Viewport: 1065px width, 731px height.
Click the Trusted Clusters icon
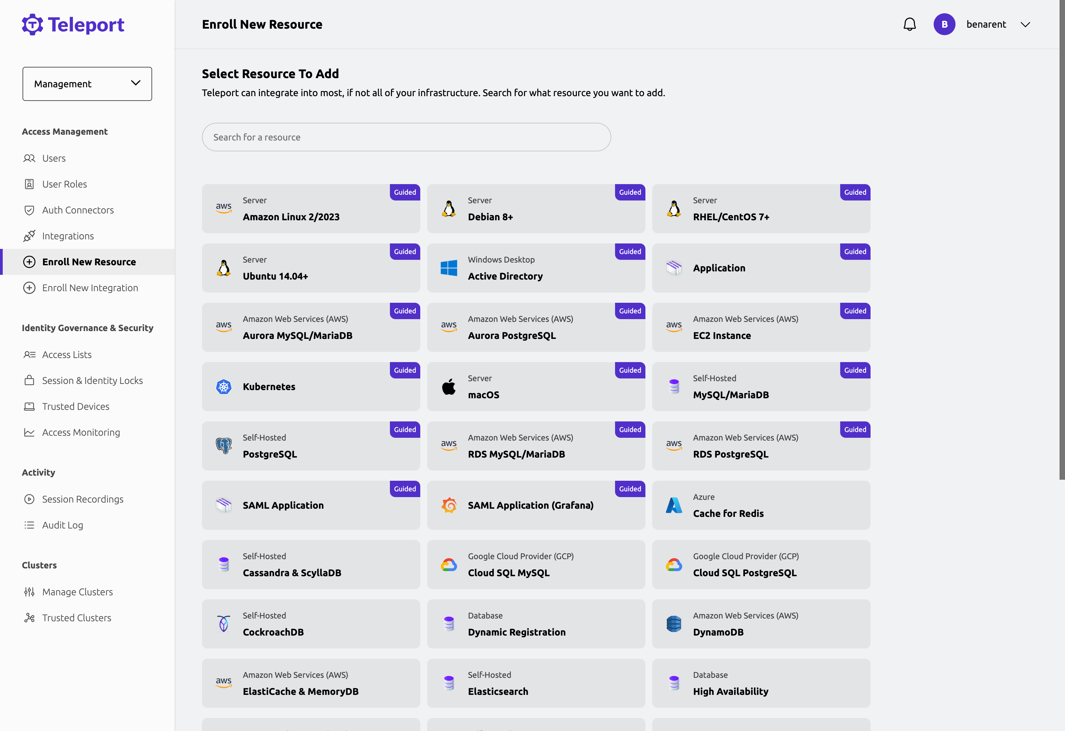click(x=29, y=618)
